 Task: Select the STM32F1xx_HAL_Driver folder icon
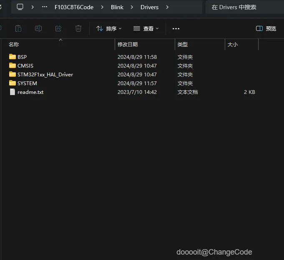click(x=13, y=74)
